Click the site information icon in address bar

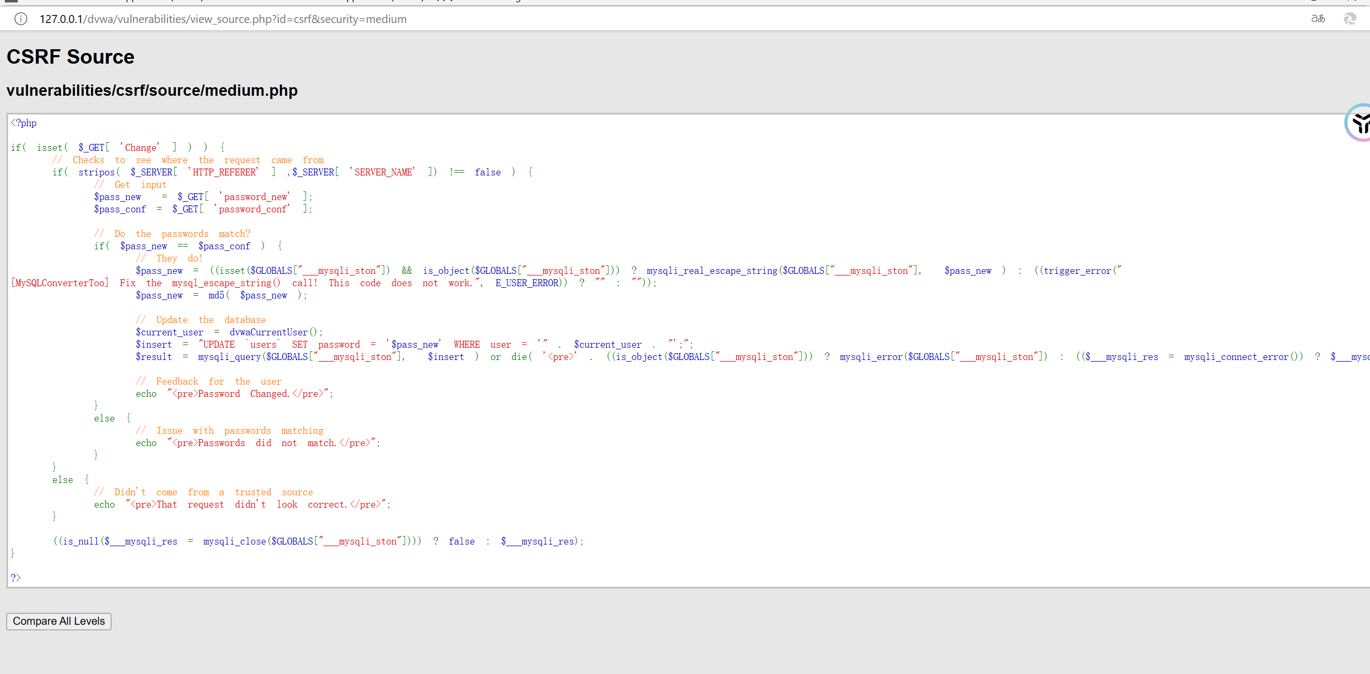[x=20, y=19]
